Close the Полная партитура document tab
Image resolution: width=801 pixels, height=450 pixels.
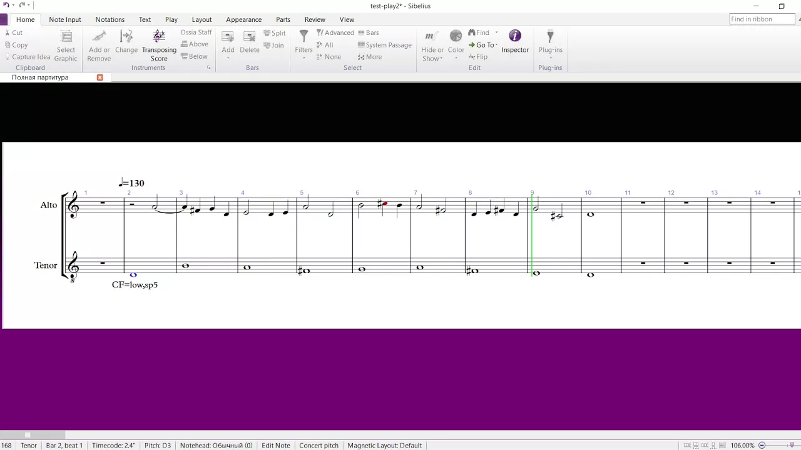(x=100, y=77)
